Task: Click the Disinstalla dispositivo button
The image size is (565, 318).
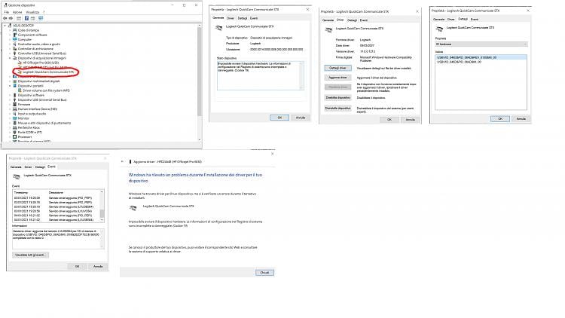Action: pos(337,108)
